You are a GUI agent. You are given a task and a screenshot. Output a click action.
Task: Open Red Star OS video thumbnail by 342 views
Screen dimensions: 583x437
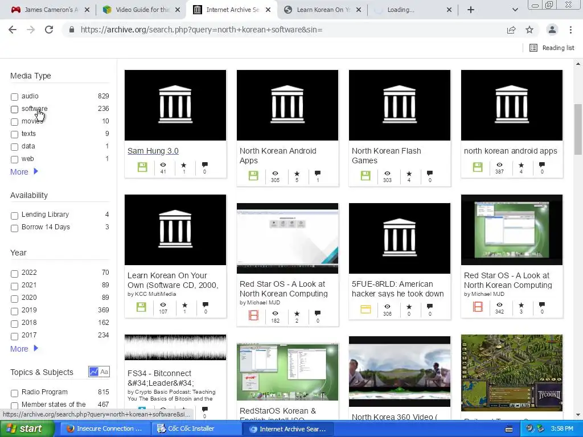pos(512,230)
